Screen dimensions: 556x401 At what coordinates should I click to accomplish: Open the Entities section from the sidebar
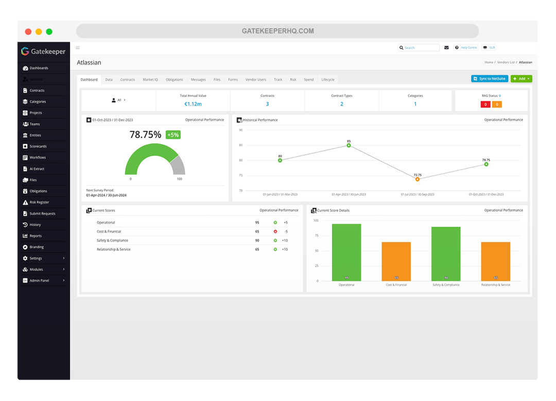[26, 135]
